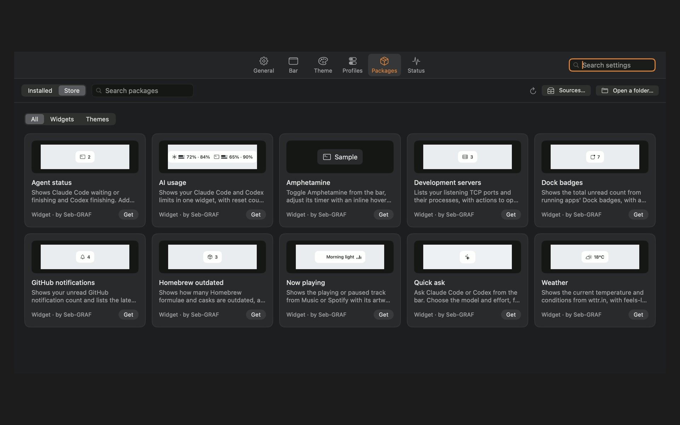Get the Now playing widget
Viewport: 680px width, 425px height.
[x=383, y=315]
